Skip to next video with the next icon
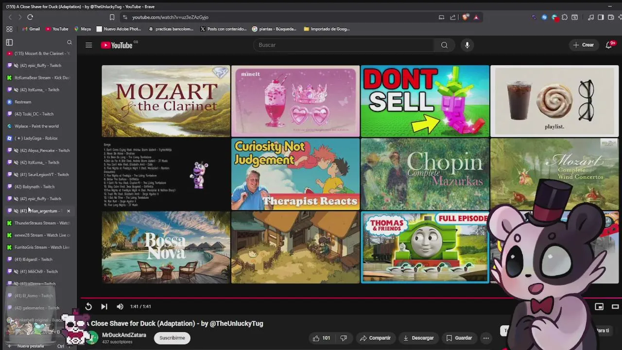This screenshot has width=622, height=350. (x=104, y=306)
